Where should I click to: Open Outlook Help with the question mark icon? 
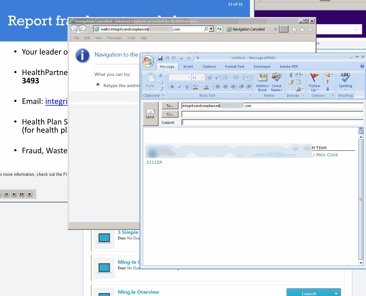(x=362, y=66)
